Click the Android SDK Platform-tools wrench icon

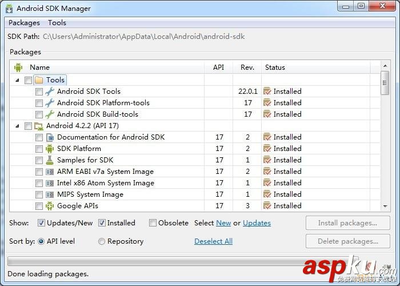click(x=50, y=103)
